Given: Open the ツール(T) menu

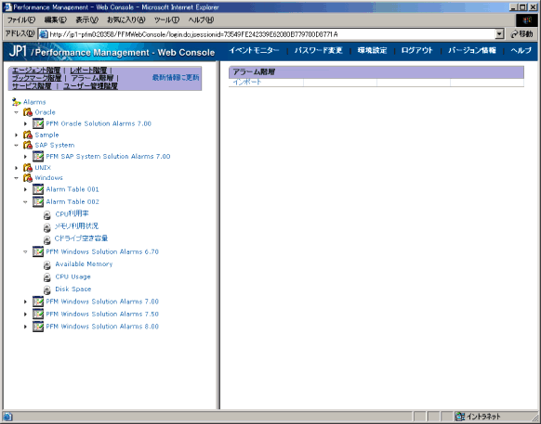Looking at the screenshot, I should 166,20.
